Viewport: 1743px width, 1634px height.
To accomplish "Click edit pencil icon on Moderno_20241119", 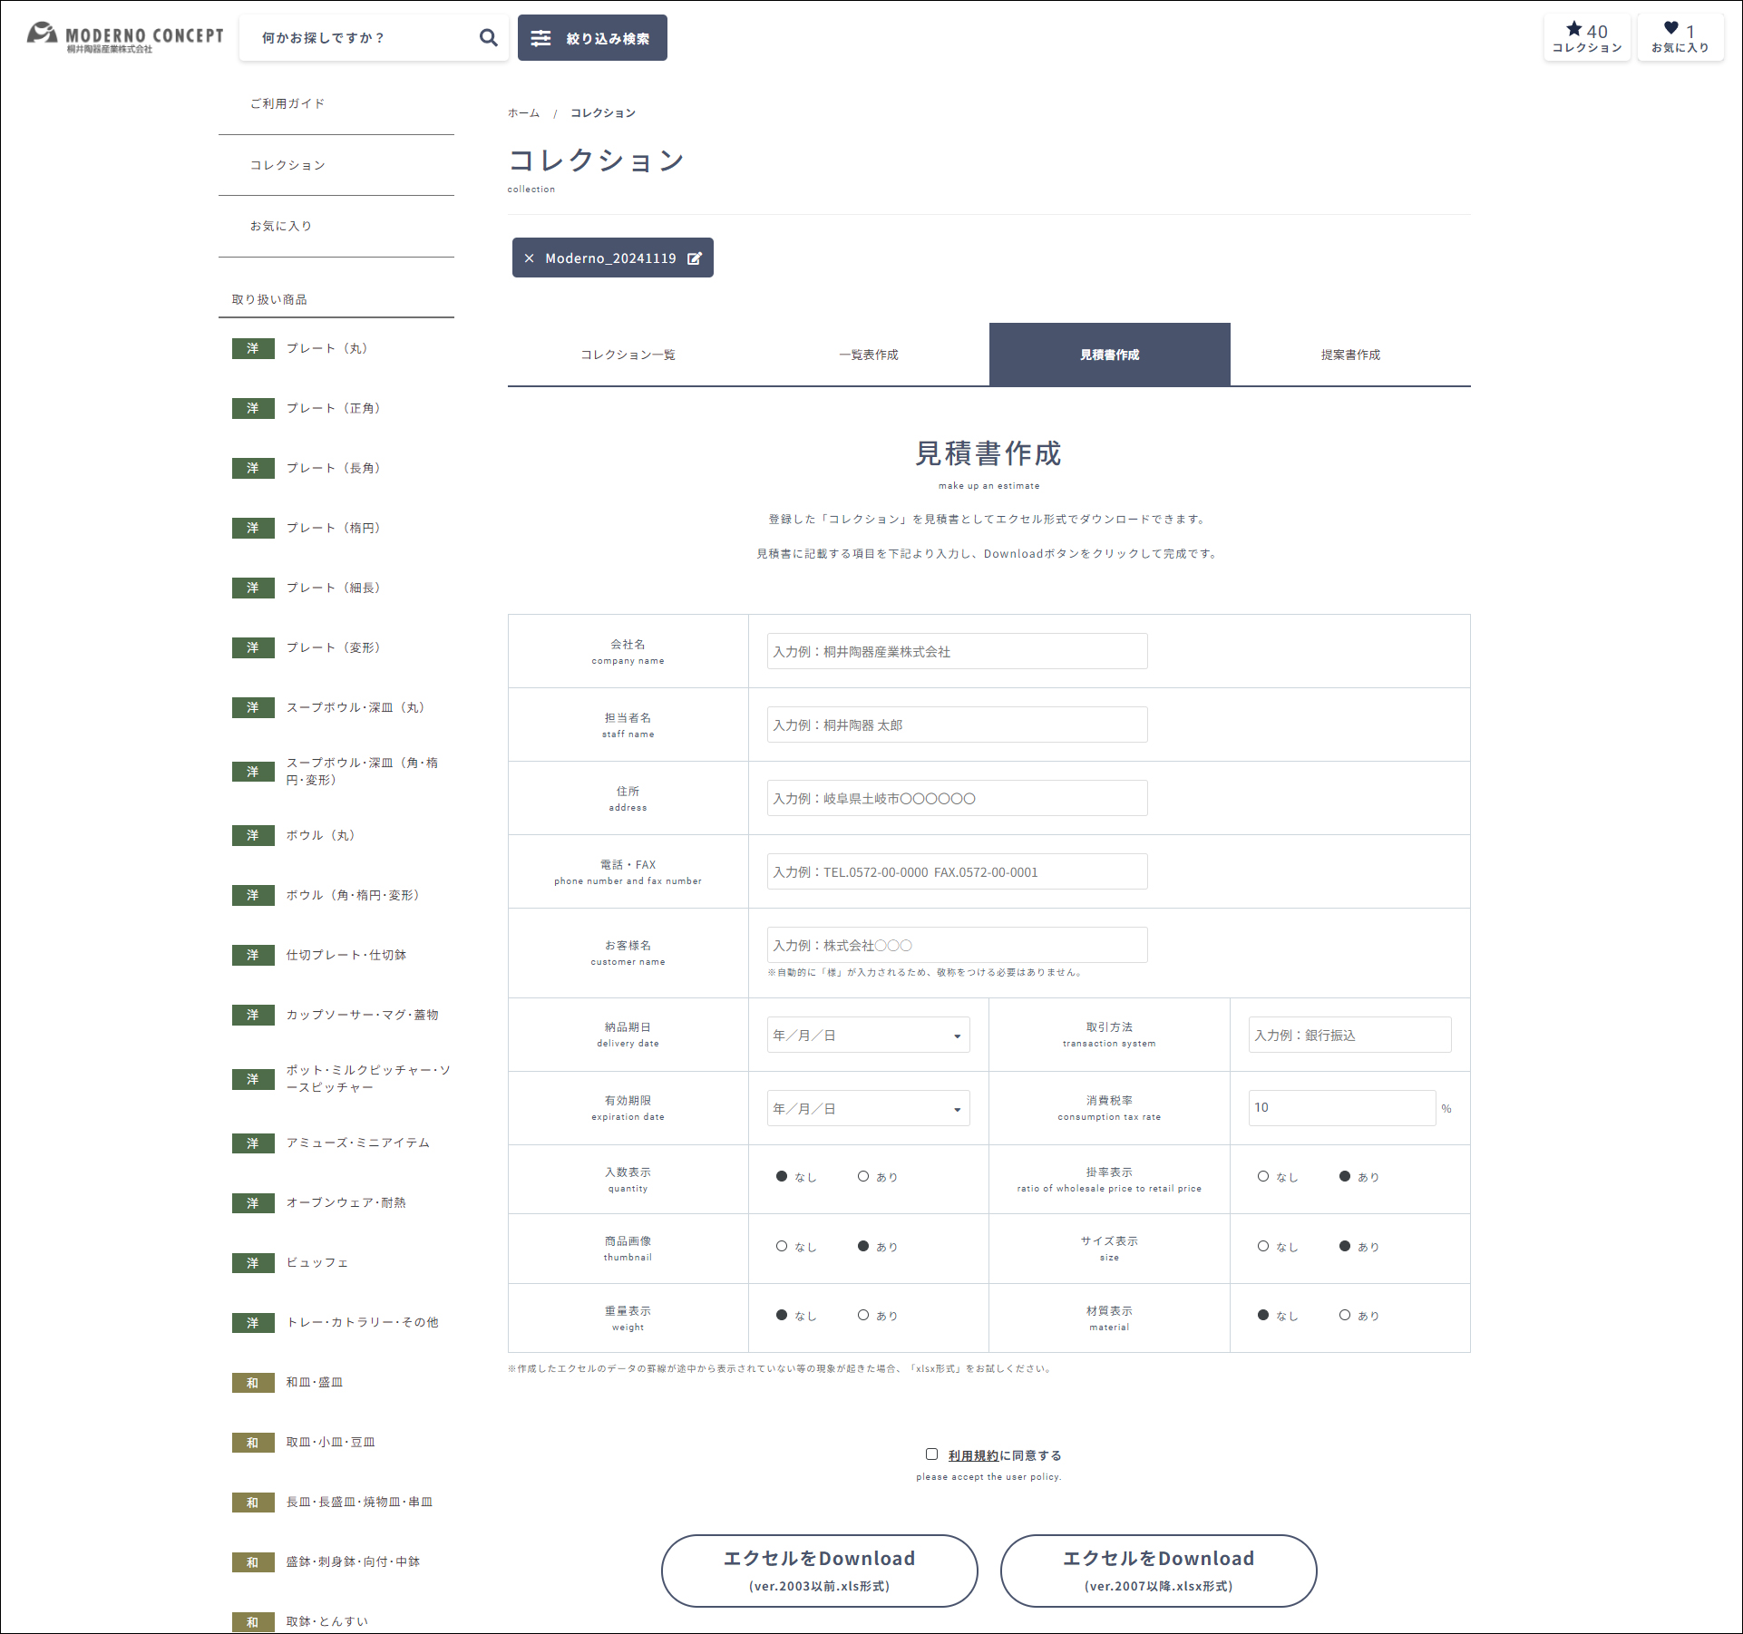I will [695, 258].
